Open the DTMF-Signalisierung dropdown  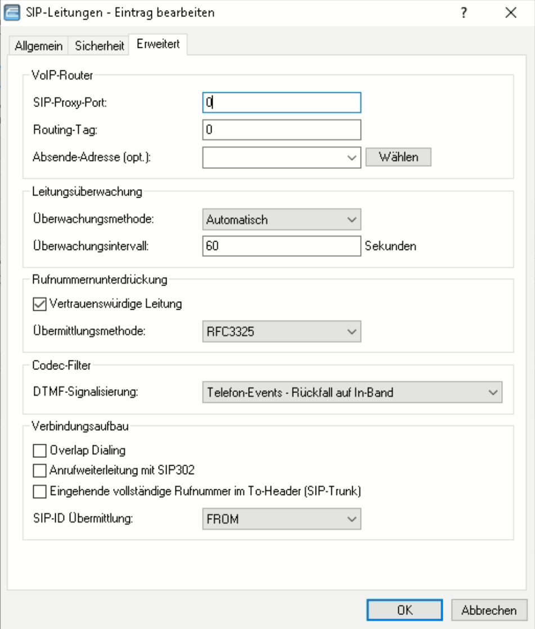click(x=351, y=392)
